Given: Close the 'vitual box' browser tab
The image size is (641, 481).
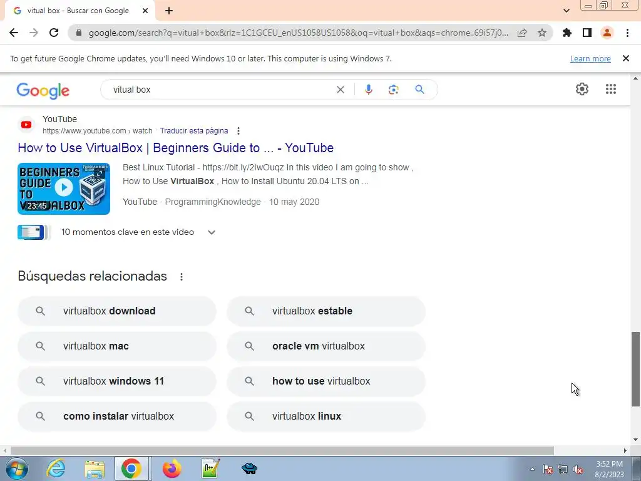Looking at the screenshot, I should coord(145,11).
